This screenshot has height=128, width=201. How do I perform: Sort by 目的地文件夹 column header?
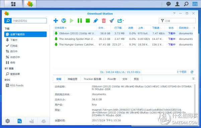[185, 28]
